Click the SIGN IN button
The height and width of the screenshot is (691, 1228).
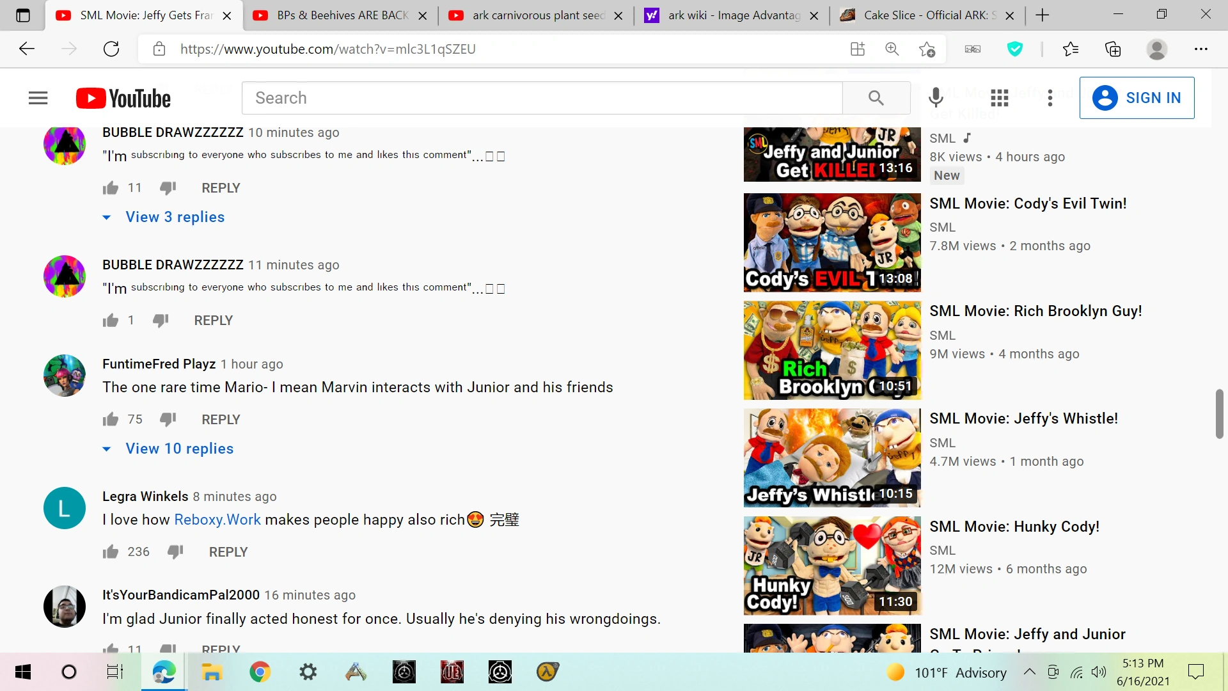pyautogui.click(x=1137, y=97)
